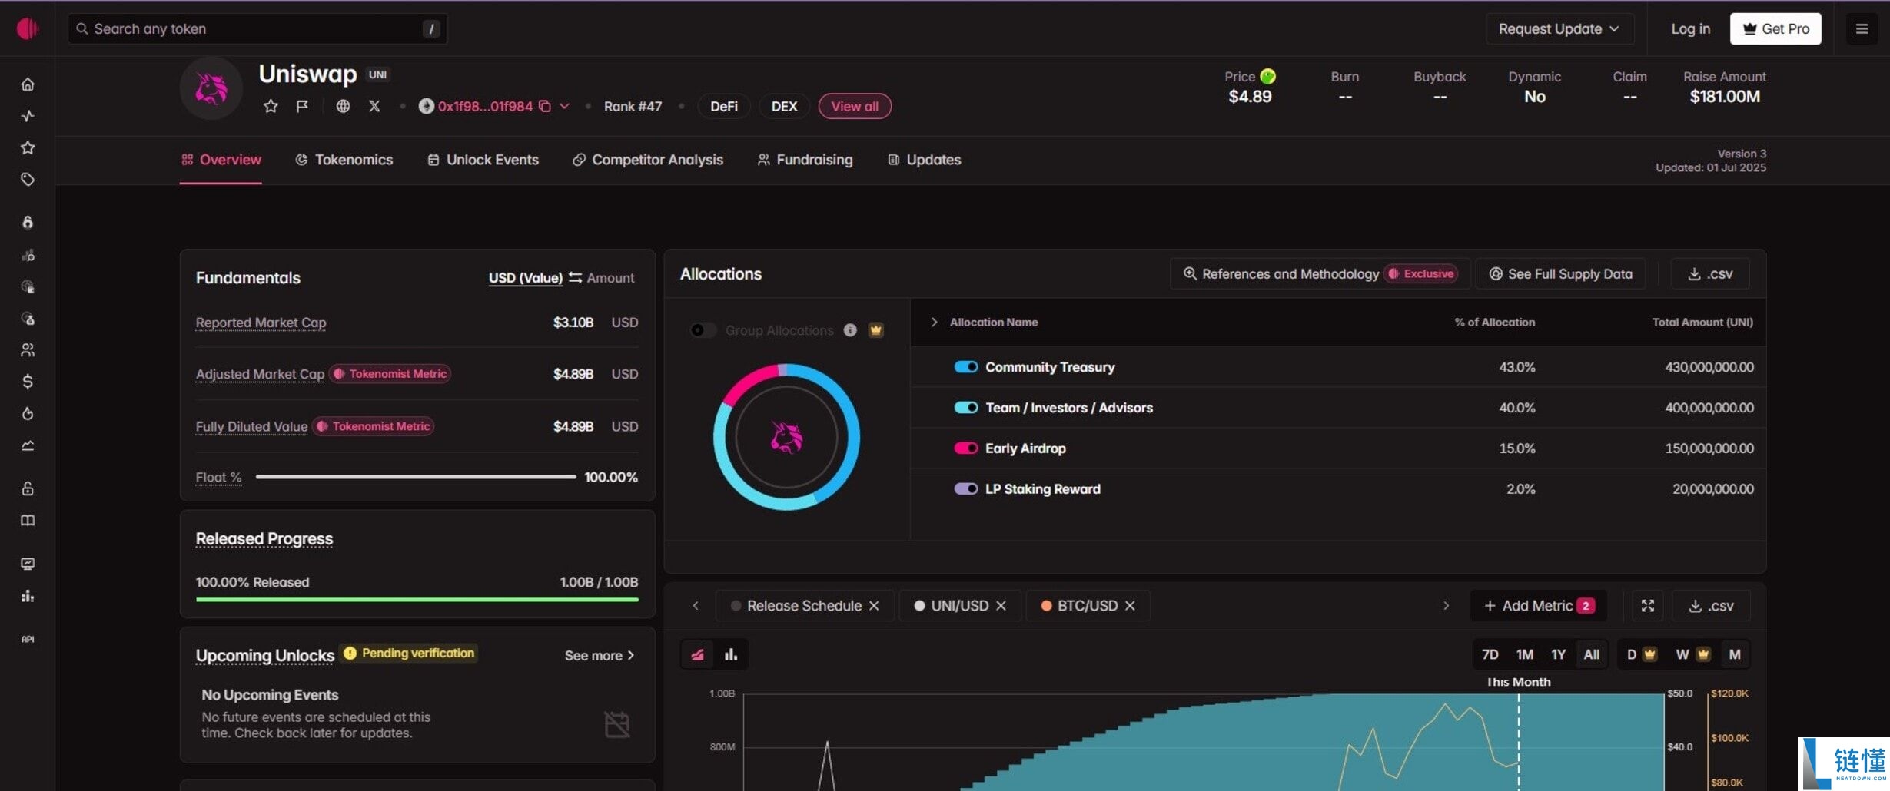Open the Competitor Analysis tab
Image resolution: width=1890 pixels, height=791 pixels.
[x=648, y=160]
